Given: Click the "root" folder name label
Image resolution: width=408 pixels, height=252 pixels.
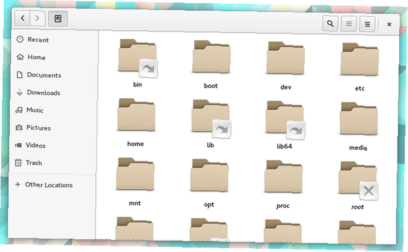Looking at the screenshot, I should [357, 207].
